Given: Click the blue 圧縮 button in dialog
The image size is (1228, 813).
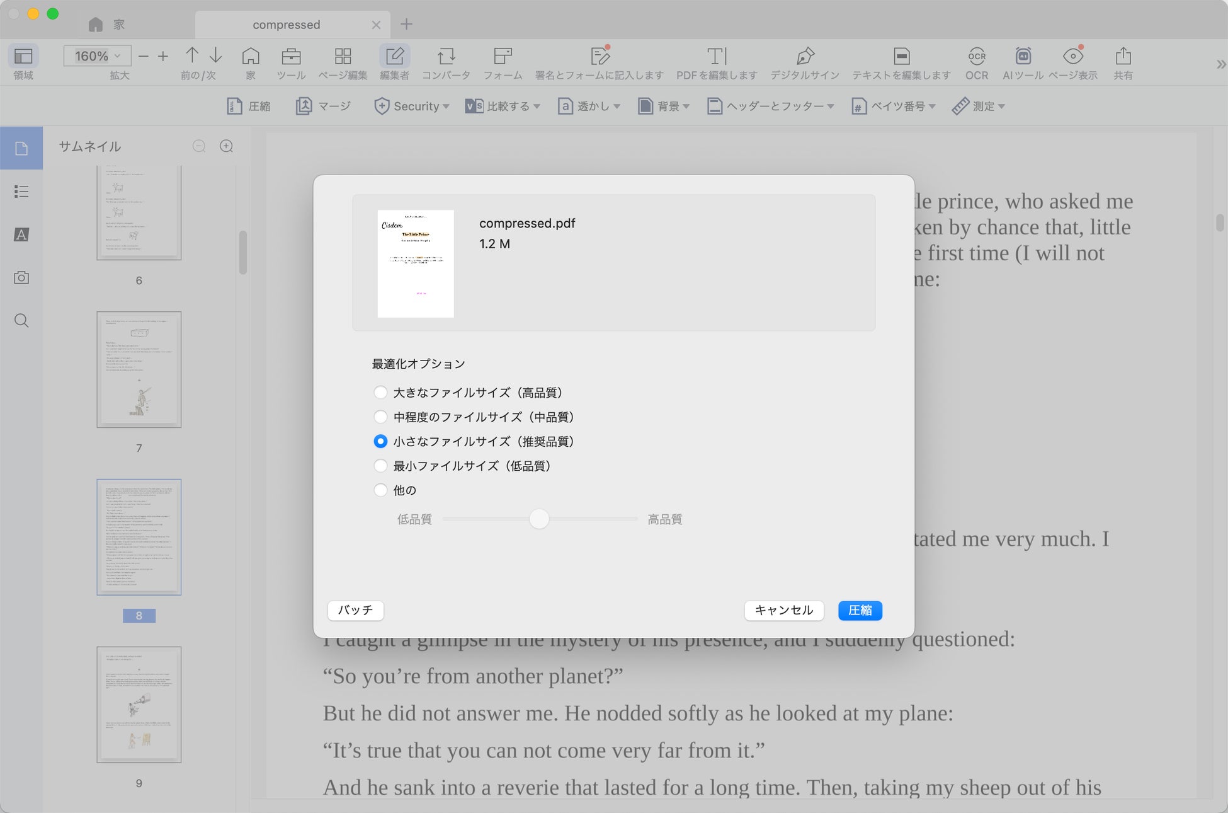Looking at the screenshot, I should pos(860,610).
